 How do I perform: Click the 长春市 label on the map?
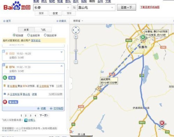click(x=143, y=47)
